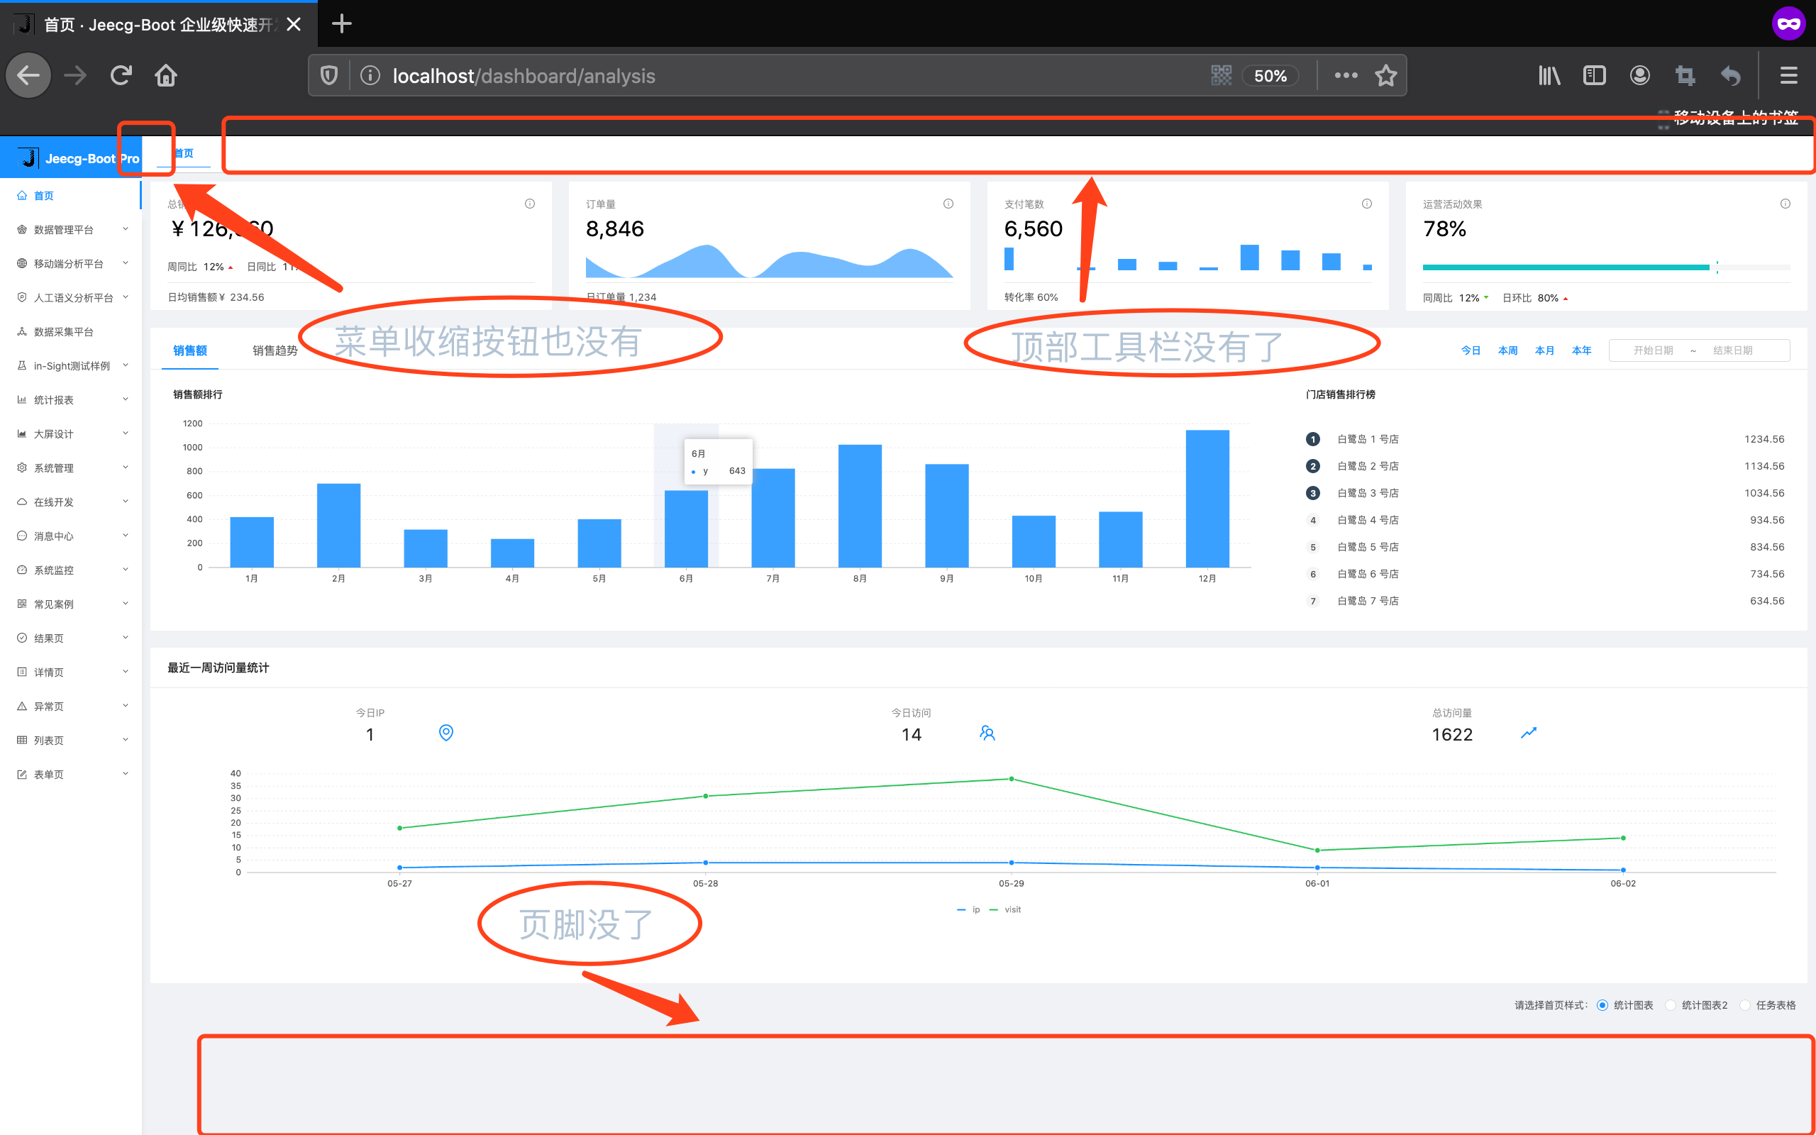Select the 统计图表 radio button
1816x1135 pixels.
(1602, 1005)
